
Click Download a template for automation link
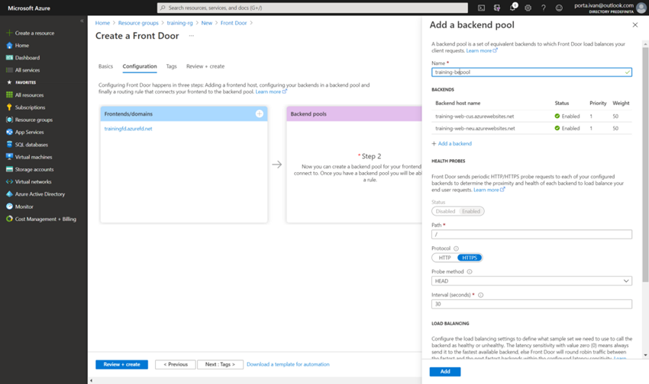point(288,364)
